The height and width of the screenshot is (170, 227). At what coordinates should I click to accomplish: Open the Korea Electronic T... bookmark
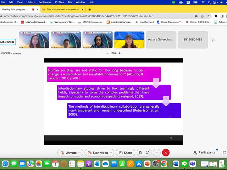point(170,22)
